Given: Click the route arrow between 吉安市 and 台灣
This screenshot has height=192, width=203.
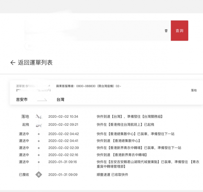Looking at the screenshot, I should (x=42, y=100).
